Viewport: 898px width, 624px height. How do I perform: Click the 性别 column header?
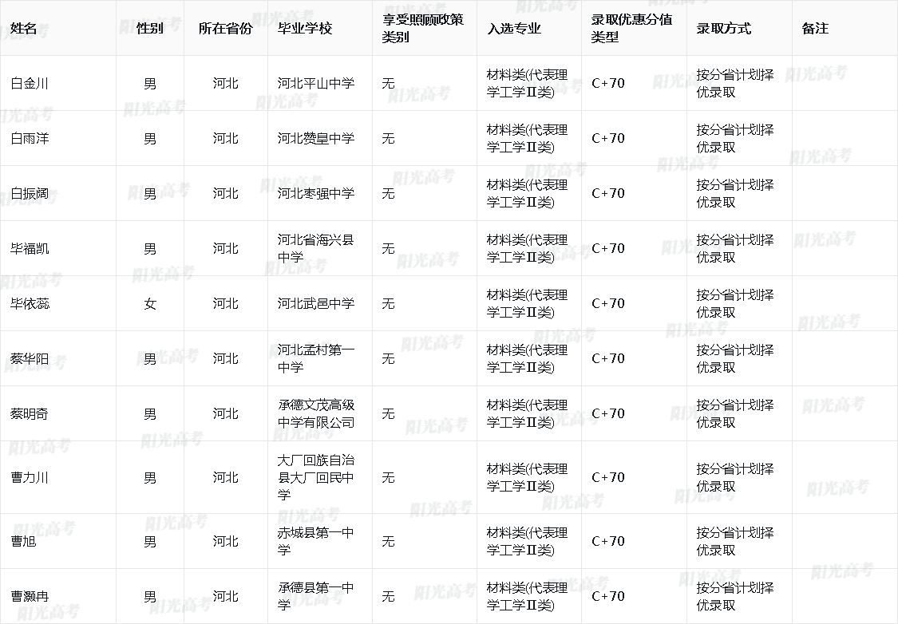pos(150,29)
